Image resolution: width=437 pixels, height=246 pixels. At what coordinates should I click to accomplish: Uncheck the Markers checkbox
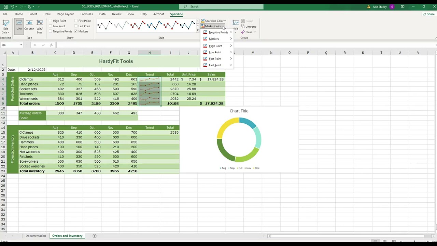[76, 31]
